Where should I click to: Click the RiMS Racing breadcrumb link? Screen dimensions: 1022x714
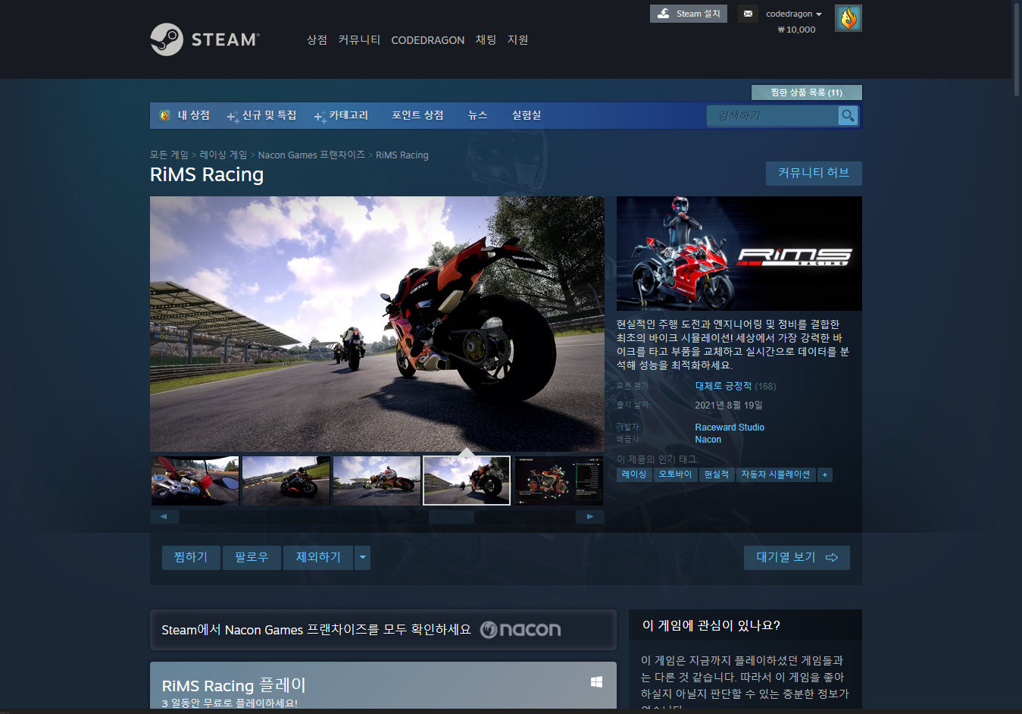[402, 155]
